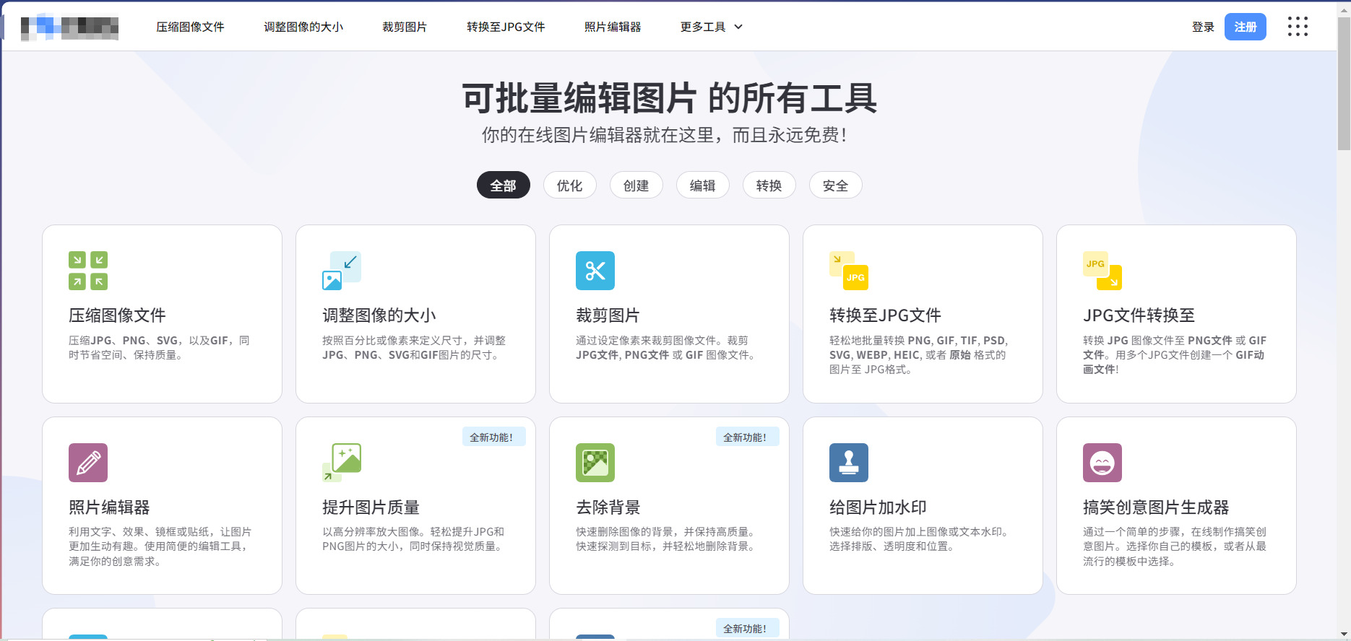The image size is (1351, 641).
Task: Click the JPG文件转换至 card icon
Action: pos(1102,271)
